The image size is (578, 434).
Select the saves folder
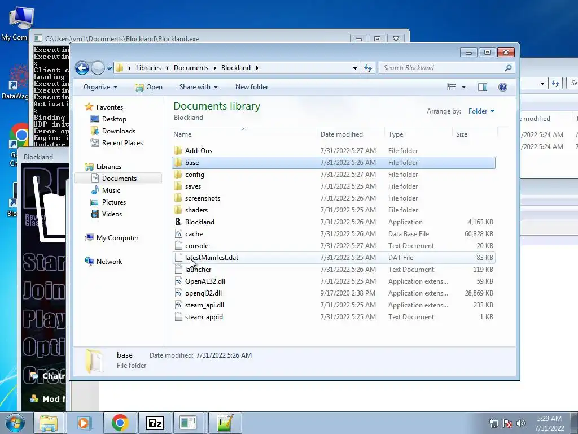(333, 186)
